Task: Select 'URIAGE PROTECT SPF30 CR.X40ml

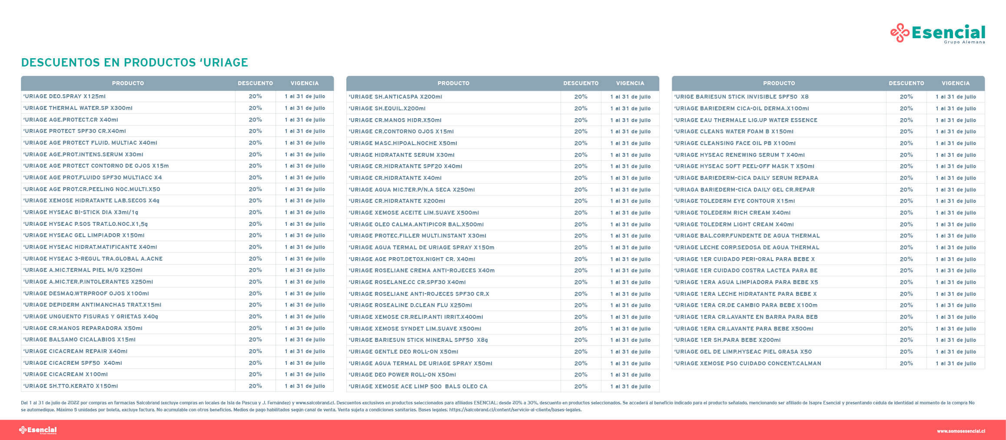Action: pos(177,131)
